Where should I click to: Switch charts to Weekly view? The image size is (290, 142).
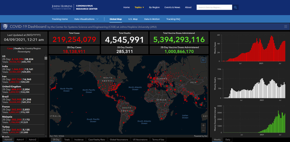tap(217, 140)
